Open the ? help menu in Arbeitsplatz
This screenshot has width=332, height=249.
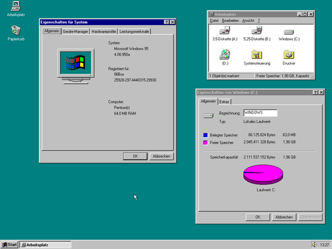(259, 20)
